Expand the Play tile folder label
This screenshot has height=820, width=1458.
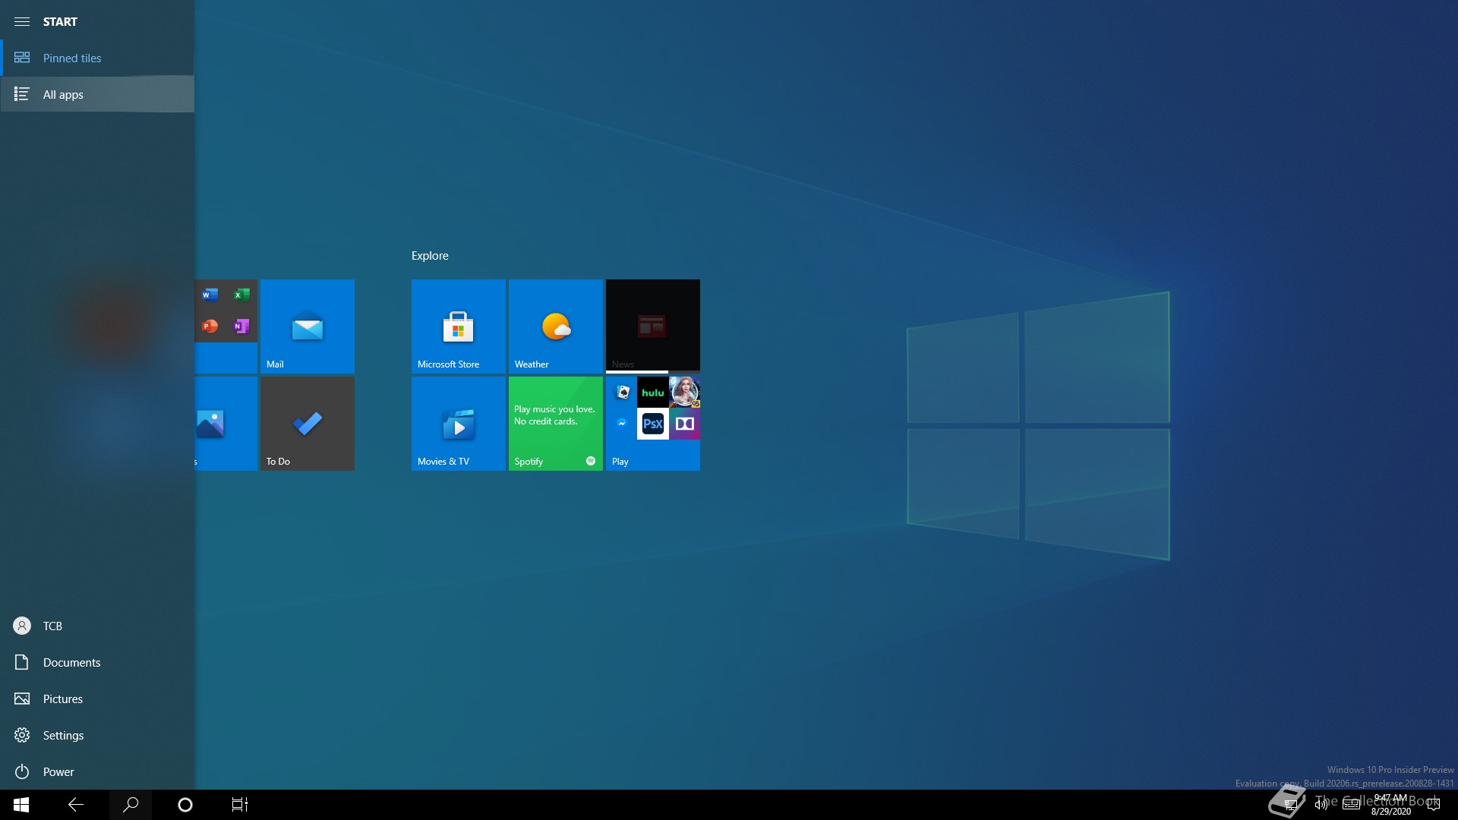620,462
